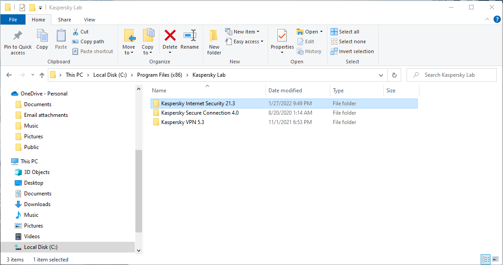Image resolution: width=503 pixels, height=265 pixels.
Task: Pin folder to Quick access
Action: 17,42
